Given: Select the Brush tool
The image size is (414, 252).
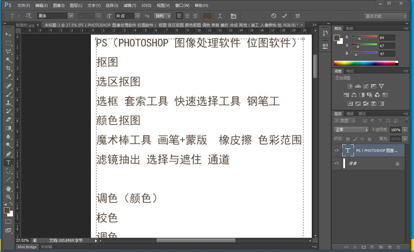Looking at the screenshot, I should (8, 94).
